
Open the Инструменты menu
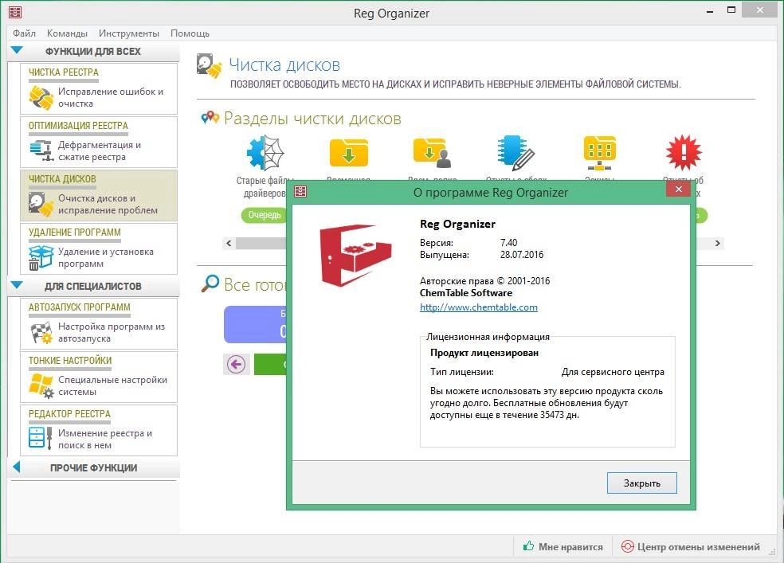128,33
